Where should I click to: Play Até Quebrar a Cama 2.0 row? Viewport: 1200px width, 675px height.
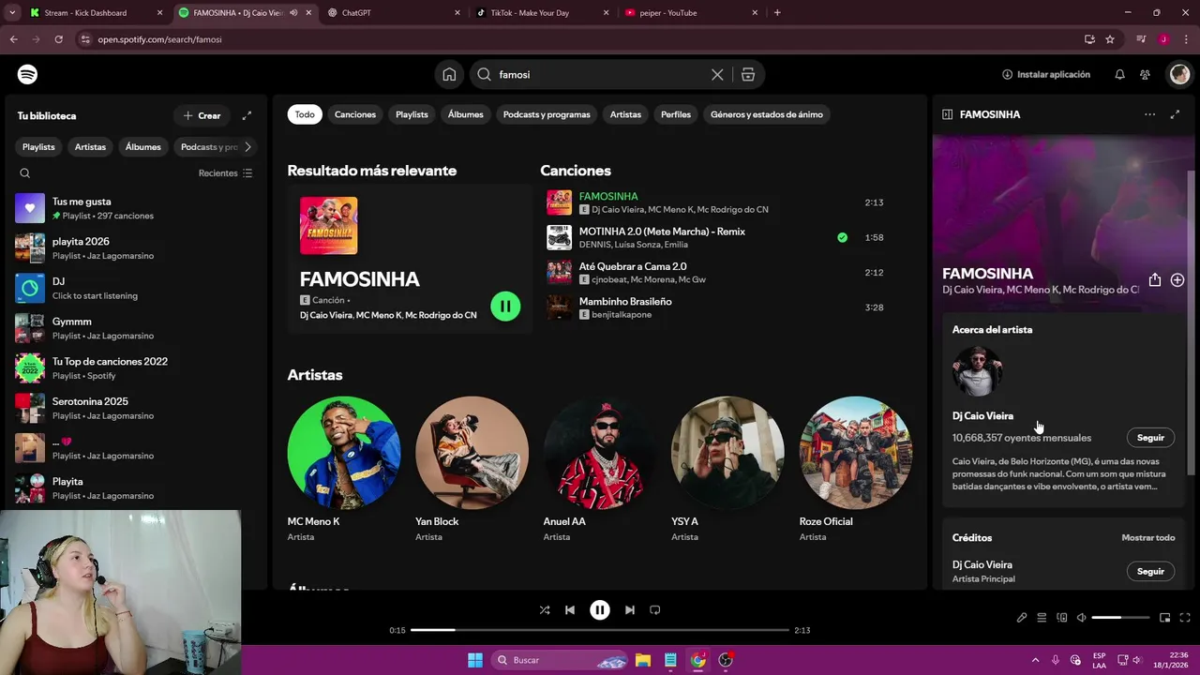pos(717,273)
